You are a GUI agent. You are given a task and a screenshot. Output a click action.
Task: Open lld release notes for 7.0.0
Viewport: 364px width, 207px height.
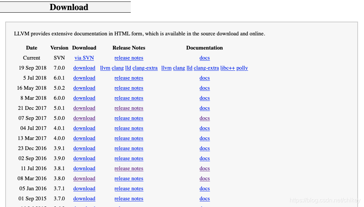[x=128, y=68]
